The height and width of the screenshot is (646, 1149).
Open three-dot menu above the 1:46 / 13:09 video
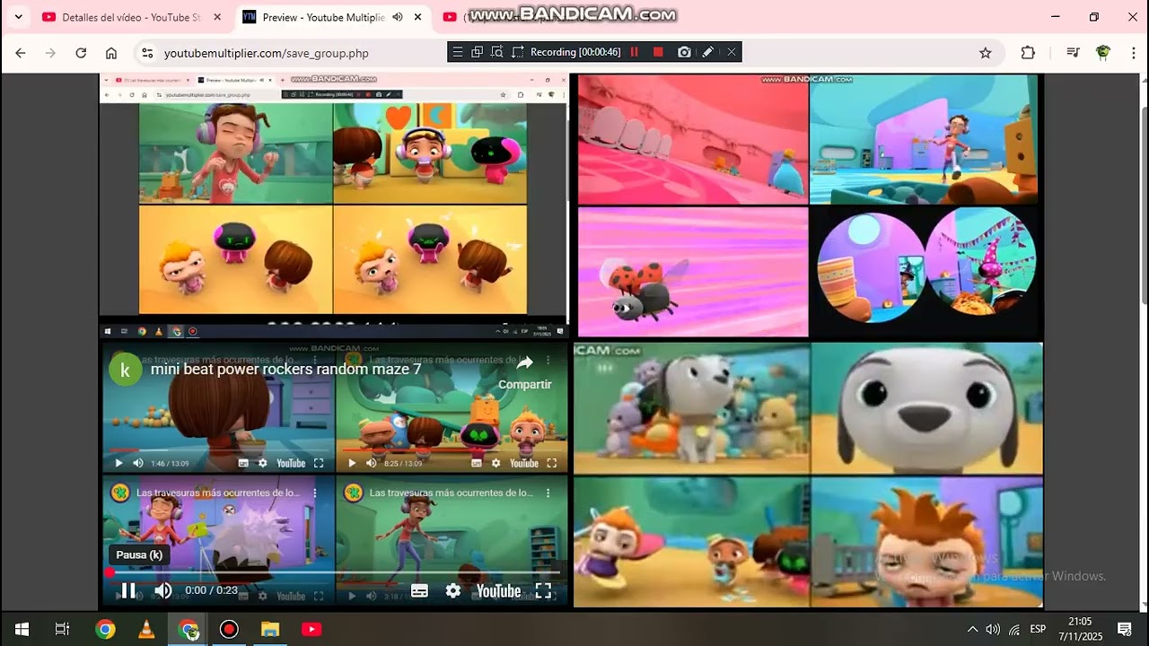pyautogui.click(x=315, y=361)
